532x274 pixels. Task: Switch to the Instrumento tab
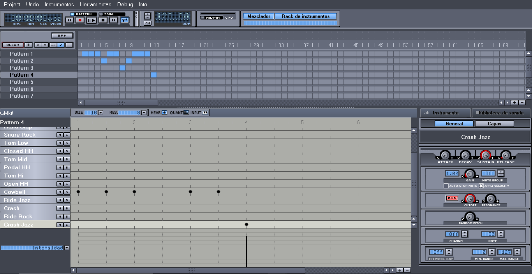pyautogui.click(x=445, y=113)
